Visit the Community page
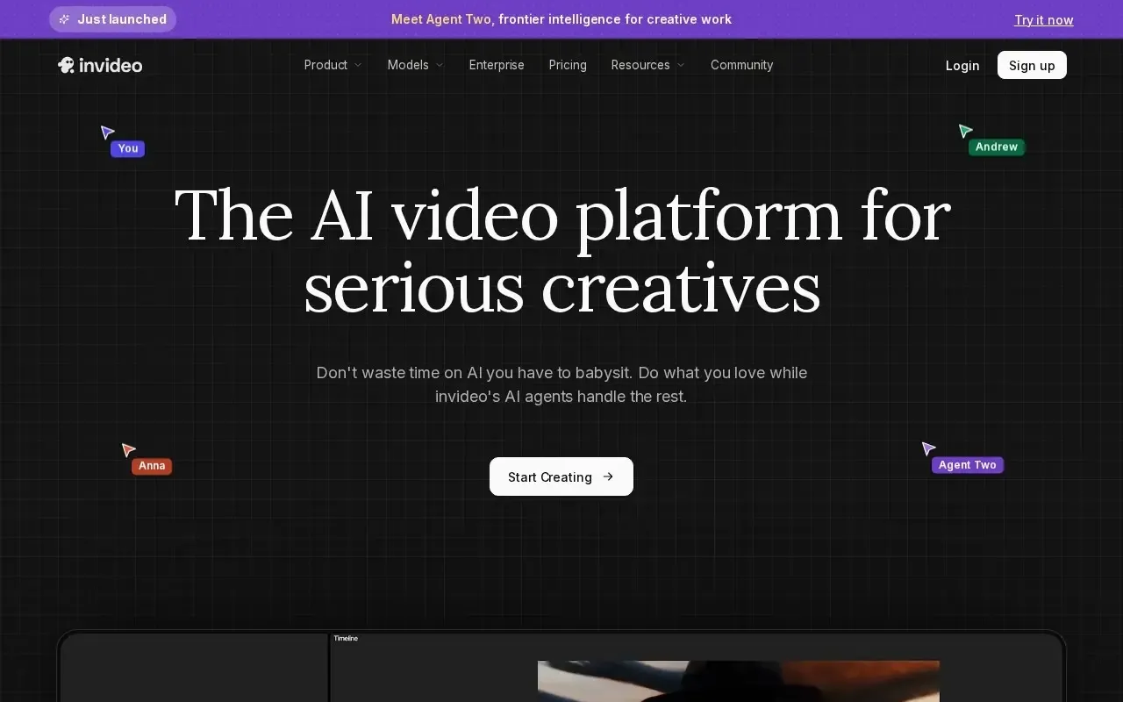The width and height of the screenshot is (1123, 702). tap(741, 65)
